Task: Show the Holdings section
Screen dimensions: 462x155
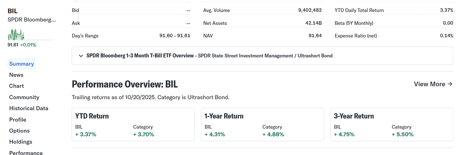Action: [21, 142]
